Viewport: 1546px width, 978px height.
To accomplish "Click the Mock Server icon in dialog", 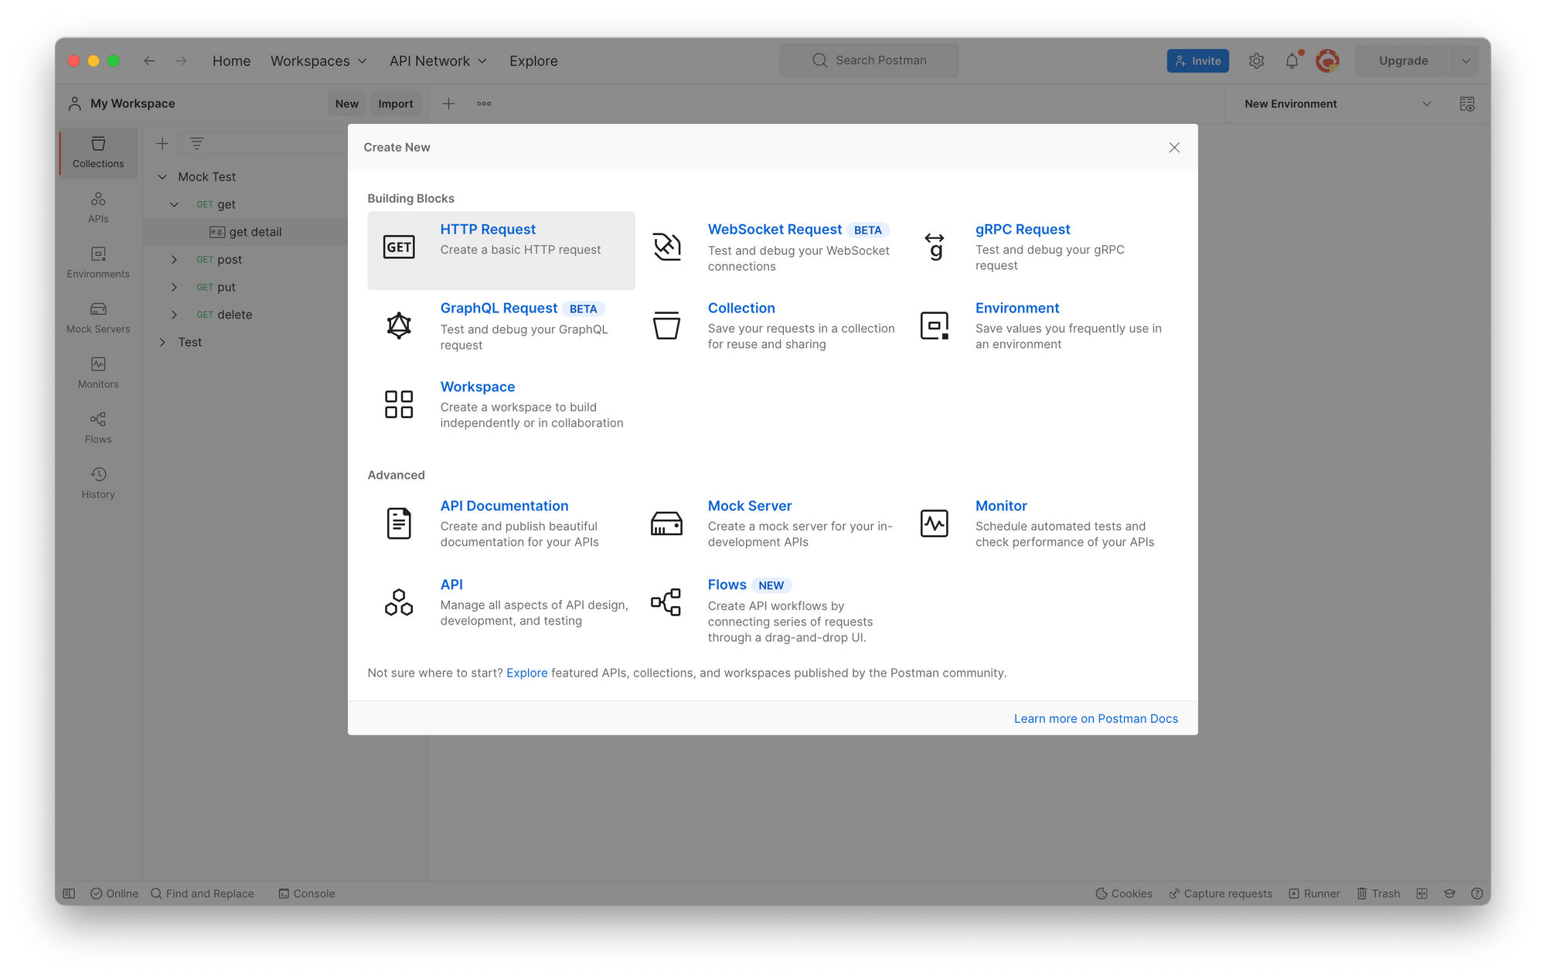I will click(x=666, y=523).
